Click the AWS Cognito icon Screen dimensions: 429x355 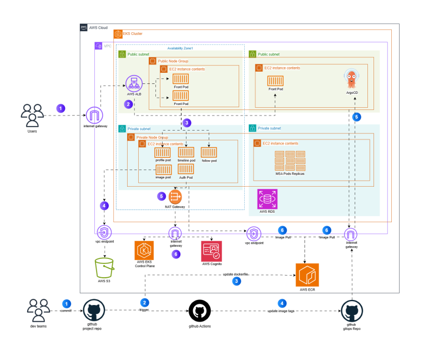coord(211,251)
